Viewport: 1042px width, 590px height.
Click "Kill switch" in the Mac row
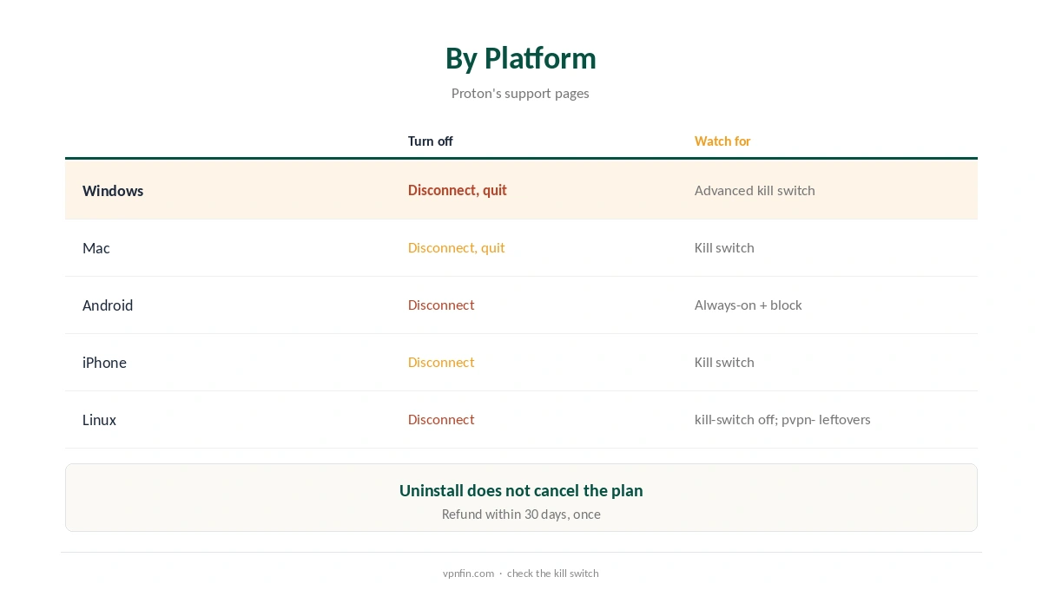coord(724,247)
